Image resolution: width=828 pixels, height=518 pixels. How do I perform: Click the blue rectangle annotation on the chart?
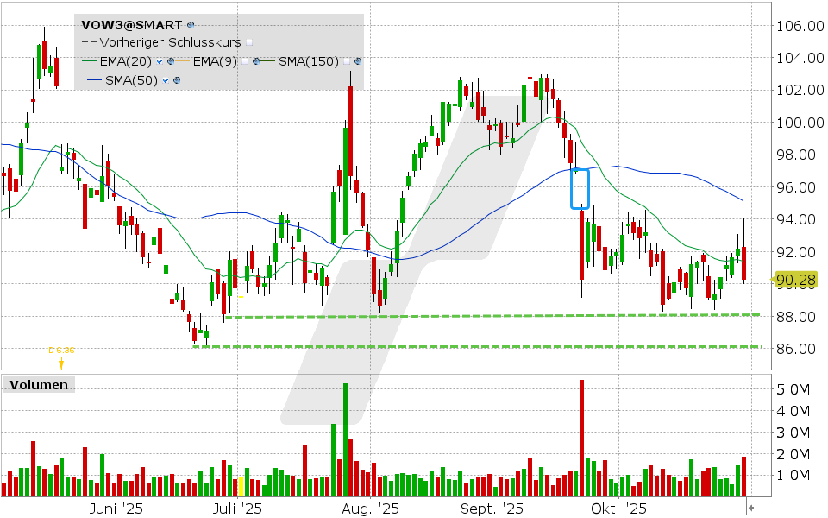coord(579,188)
